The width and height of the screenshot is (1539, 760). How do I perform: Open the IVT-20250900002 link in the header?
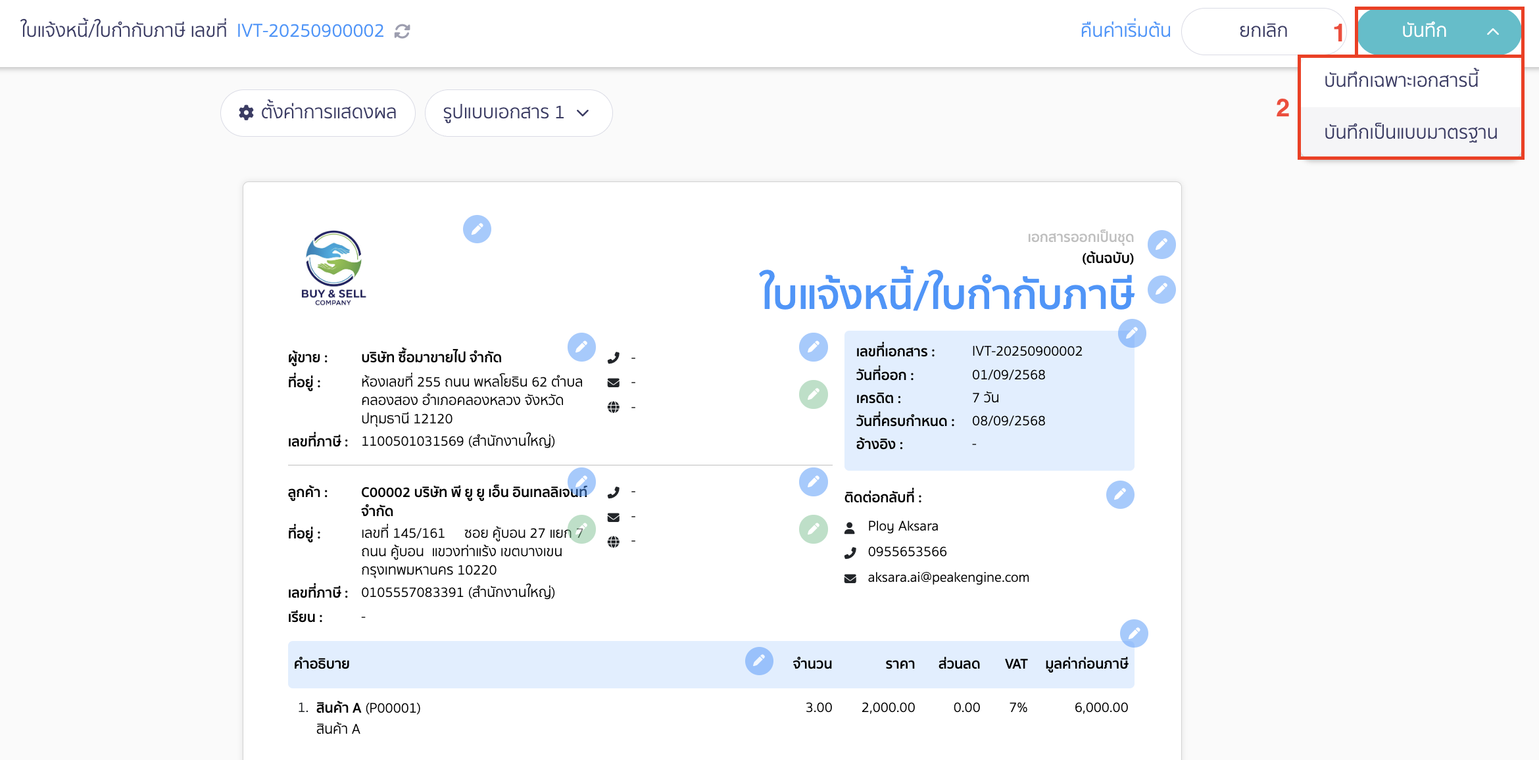point(310,31)
